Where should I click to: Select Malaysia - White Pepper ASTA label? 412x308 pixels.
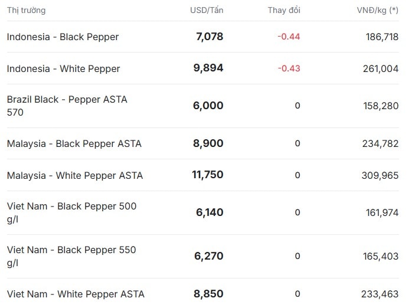(x=75, y=175)
